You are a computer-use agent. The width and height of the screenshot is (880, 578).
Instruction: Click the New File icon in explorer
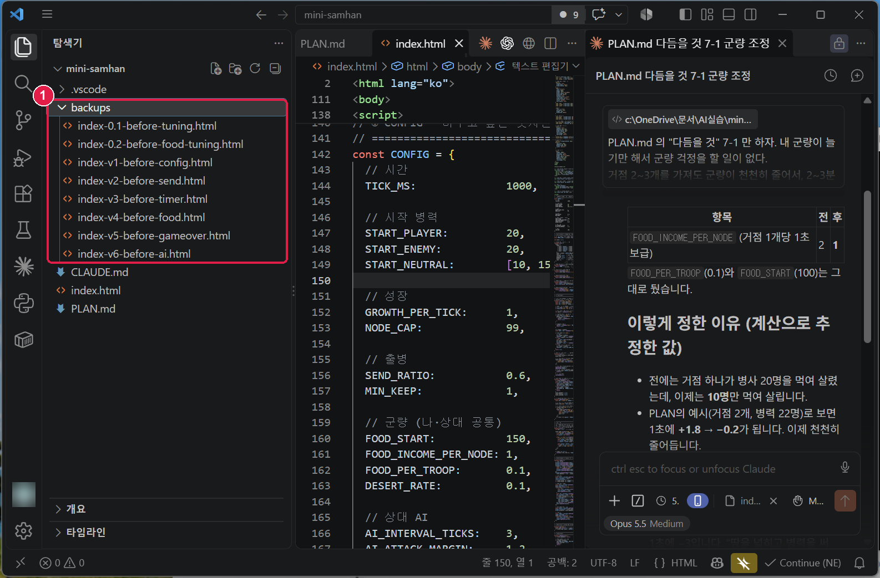click(216, 69)
